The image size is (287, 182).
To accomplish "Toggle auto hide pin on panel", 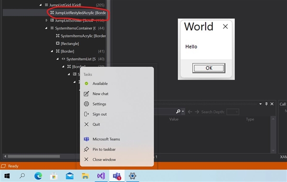I will pyautogui.click(x=266, y=104).
